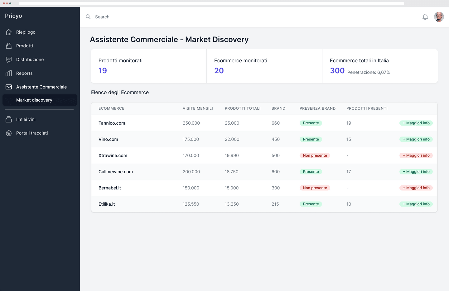The height and width of the screenshot is (291, 449).
Task: Click the Presente badge for Tannico.com
Action: point(311,123)
